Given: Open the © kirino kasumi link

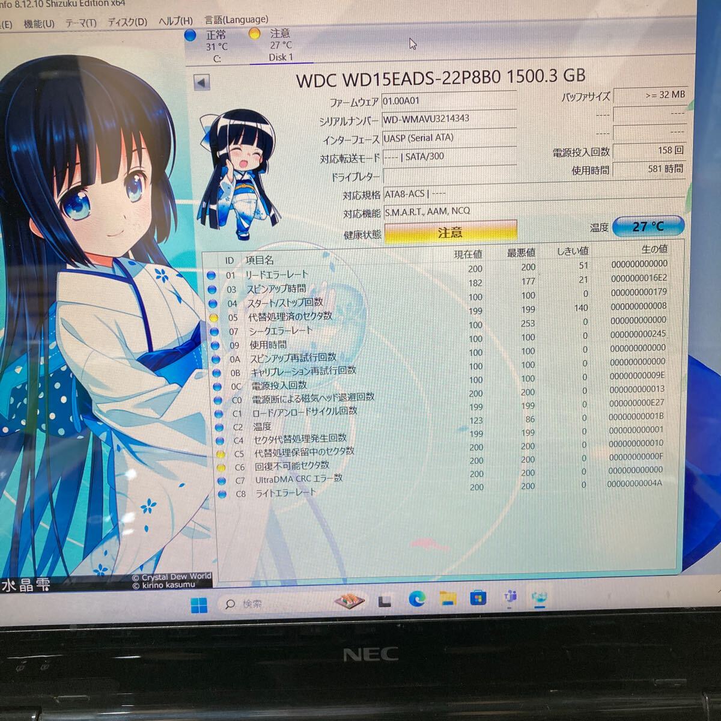Looking at the screenshot, I should [163, 585].
